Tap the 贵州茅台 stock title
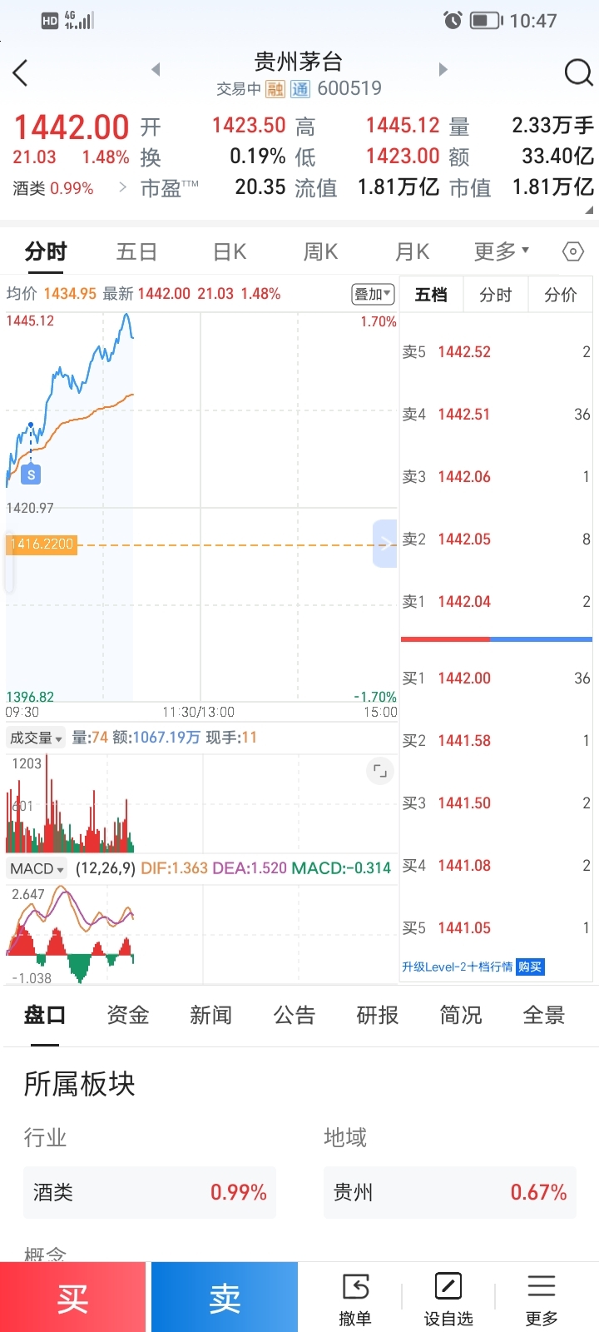599x1332 pixels. tap(299, 61)
